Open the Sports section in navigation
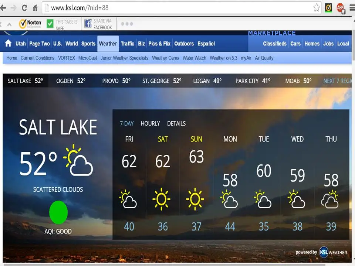Image resolution: width=355 pixels, height=266 pixels. click(88, 44)
